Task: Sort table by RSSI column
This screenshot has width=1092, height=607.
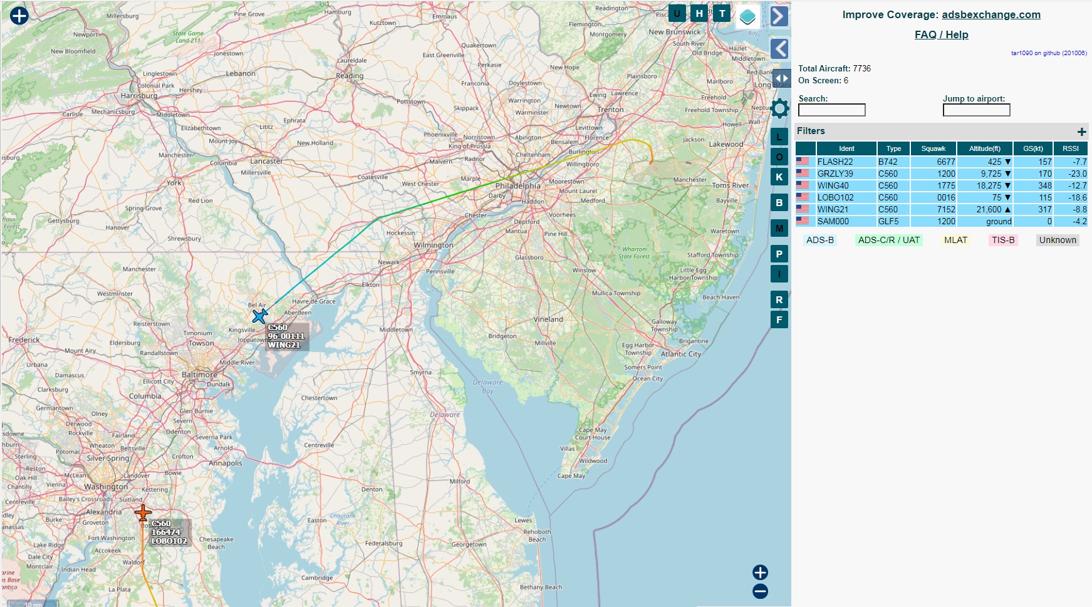Action: tap(1071, 148)
